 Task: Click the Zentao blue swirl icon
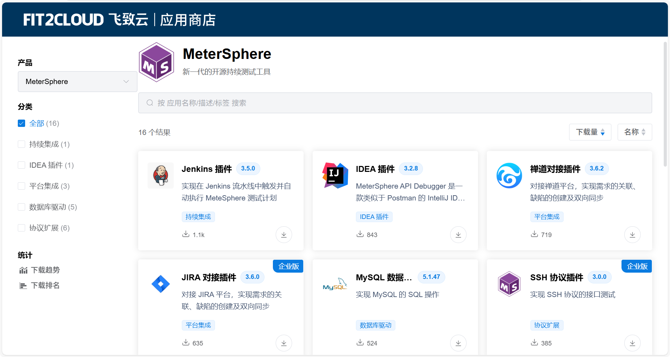(509, 175)
